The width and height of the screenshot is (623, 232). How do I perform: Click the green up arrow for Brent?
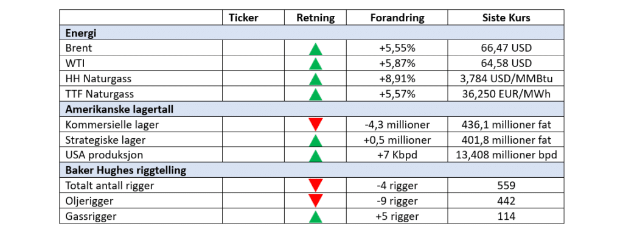coord(316,49)
